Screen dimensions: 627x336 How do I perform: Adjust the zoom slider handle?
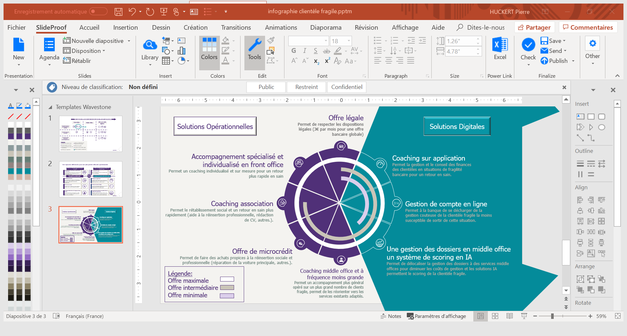pos(552,316)
